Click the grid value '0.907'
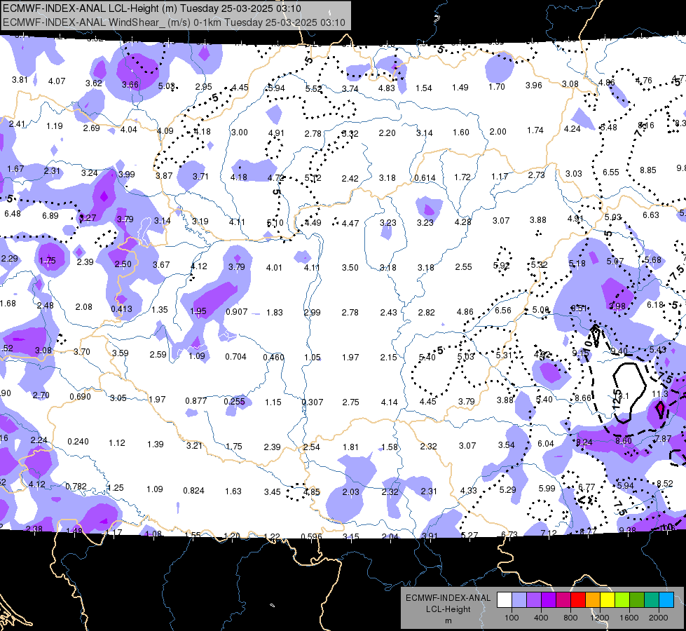The image size is (686, 631). pyautogui.click(x=237, y=312)
